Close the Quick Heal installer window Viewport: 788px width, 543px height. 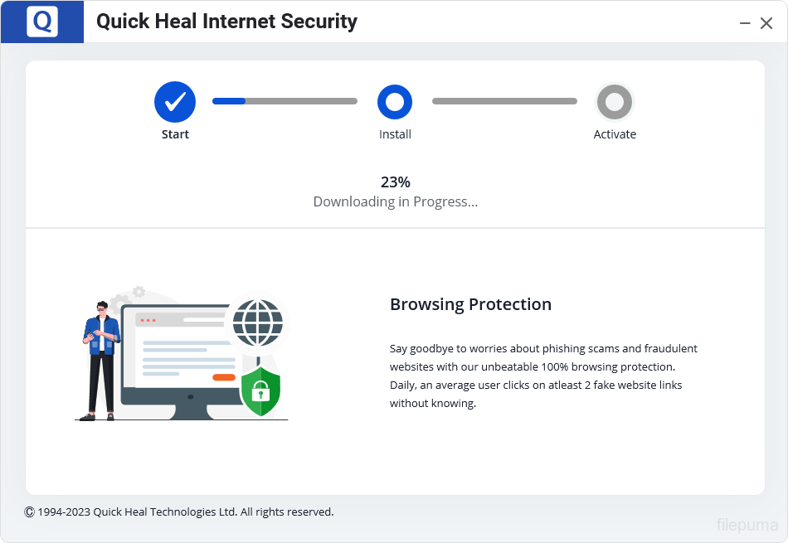(766, 23)
